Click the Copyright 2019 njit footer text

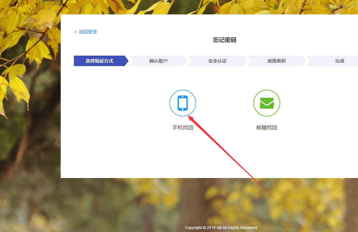tap(221, 228)
